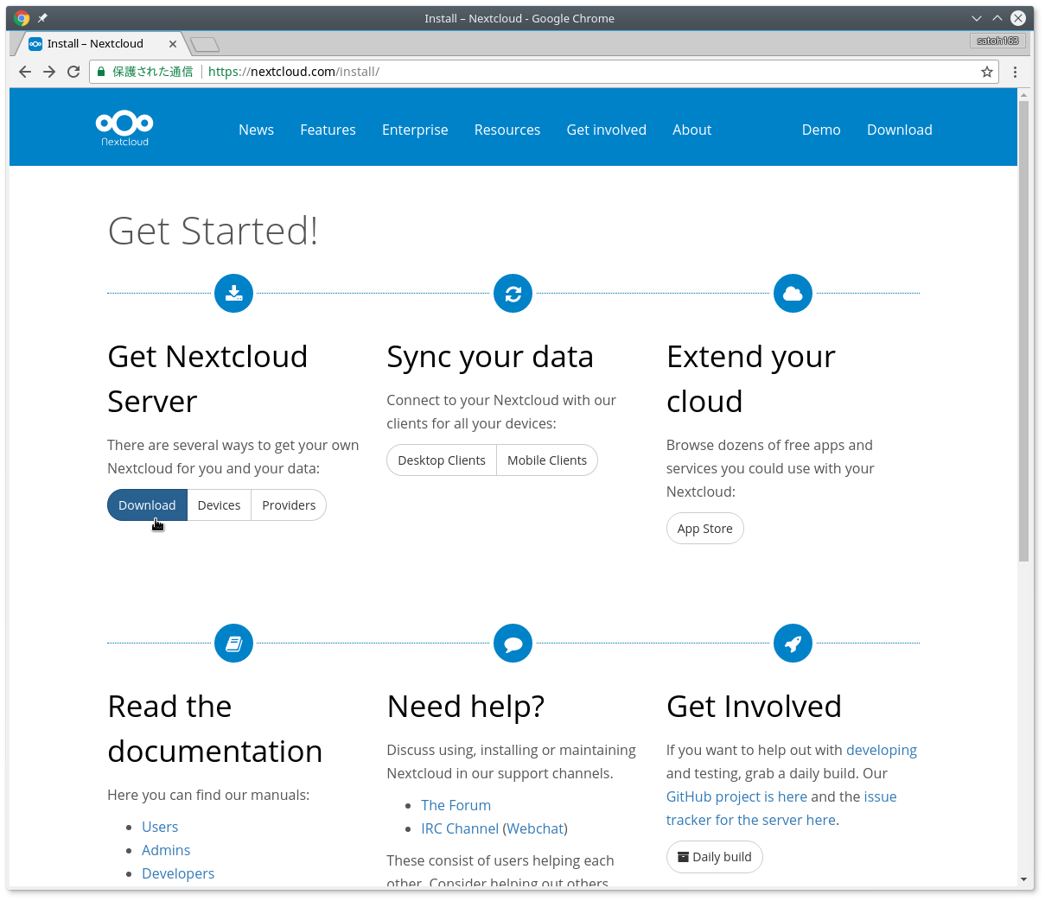Image resolution: width=1045 pixels, height=901 pixels.
Task: Click the Get Involved heading
Action: click(x=754, y=706)
